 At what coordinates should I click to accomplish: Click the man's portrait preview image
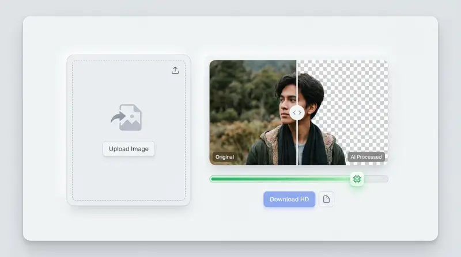298,113
